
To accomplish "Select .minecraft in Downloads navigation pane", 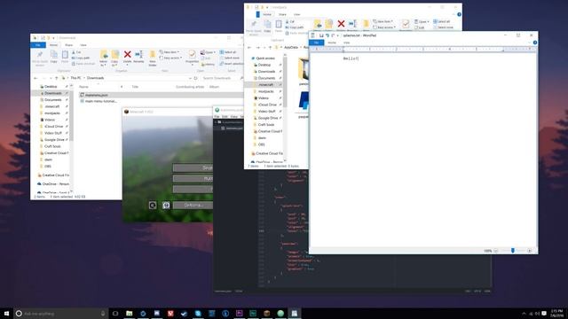I will coord(52,106).
